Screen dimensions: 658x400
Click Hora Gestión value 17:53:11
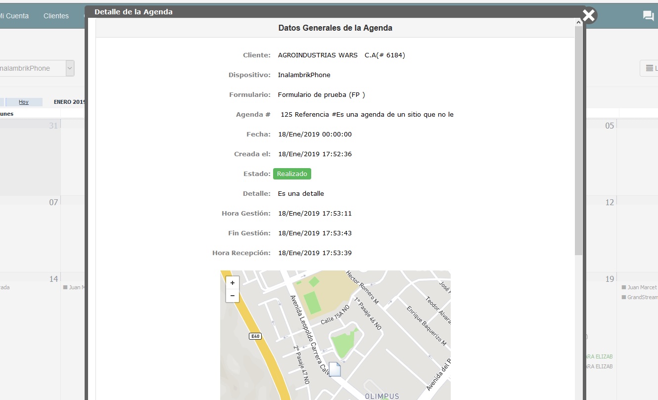(315, 214)
